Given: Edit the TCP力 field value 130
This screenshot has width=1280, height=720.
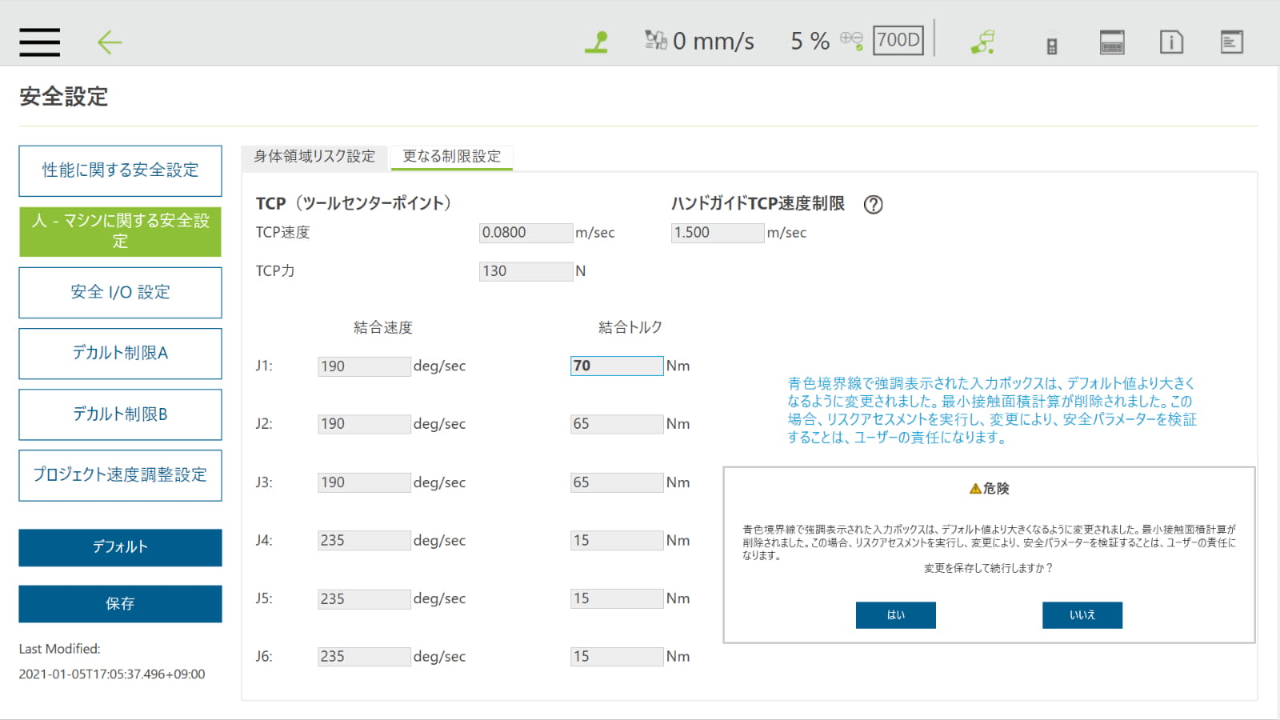Looking at the screenshot, I should (x=526, y=271).
